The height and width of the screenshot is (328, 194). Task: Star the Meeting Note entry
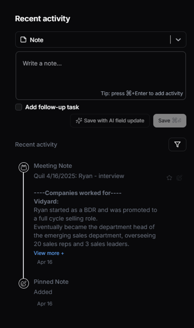(169, 178)
